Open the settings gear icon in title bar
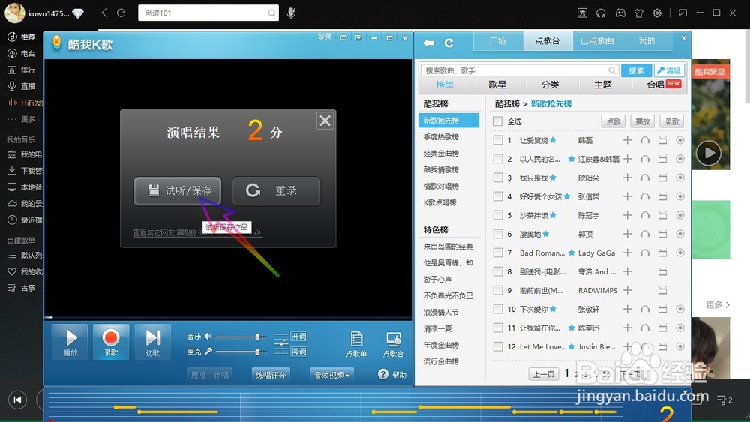750x422 pixels. coord(657,13)
